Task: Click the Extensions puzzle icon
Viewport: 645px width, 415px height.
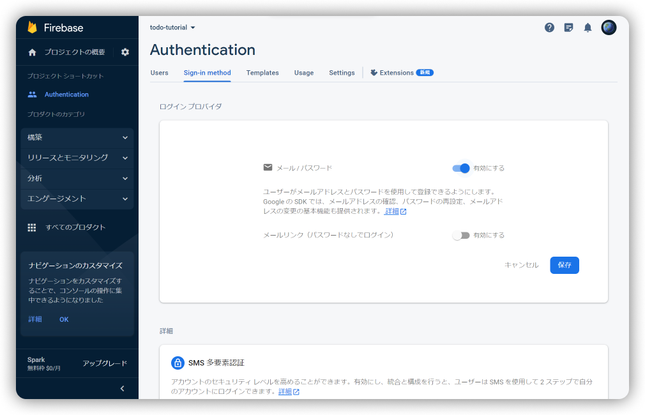Action: tap(374, 73)
